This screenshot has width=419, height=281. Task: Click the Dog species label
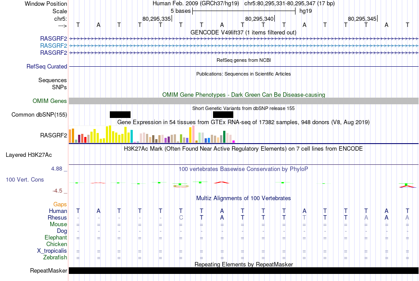(62, 231)
